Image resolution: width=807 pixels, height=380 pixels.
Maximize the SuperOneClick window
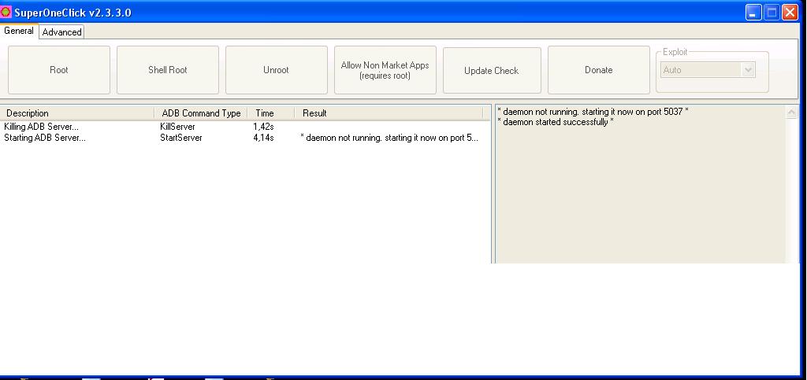pos(772,13)
